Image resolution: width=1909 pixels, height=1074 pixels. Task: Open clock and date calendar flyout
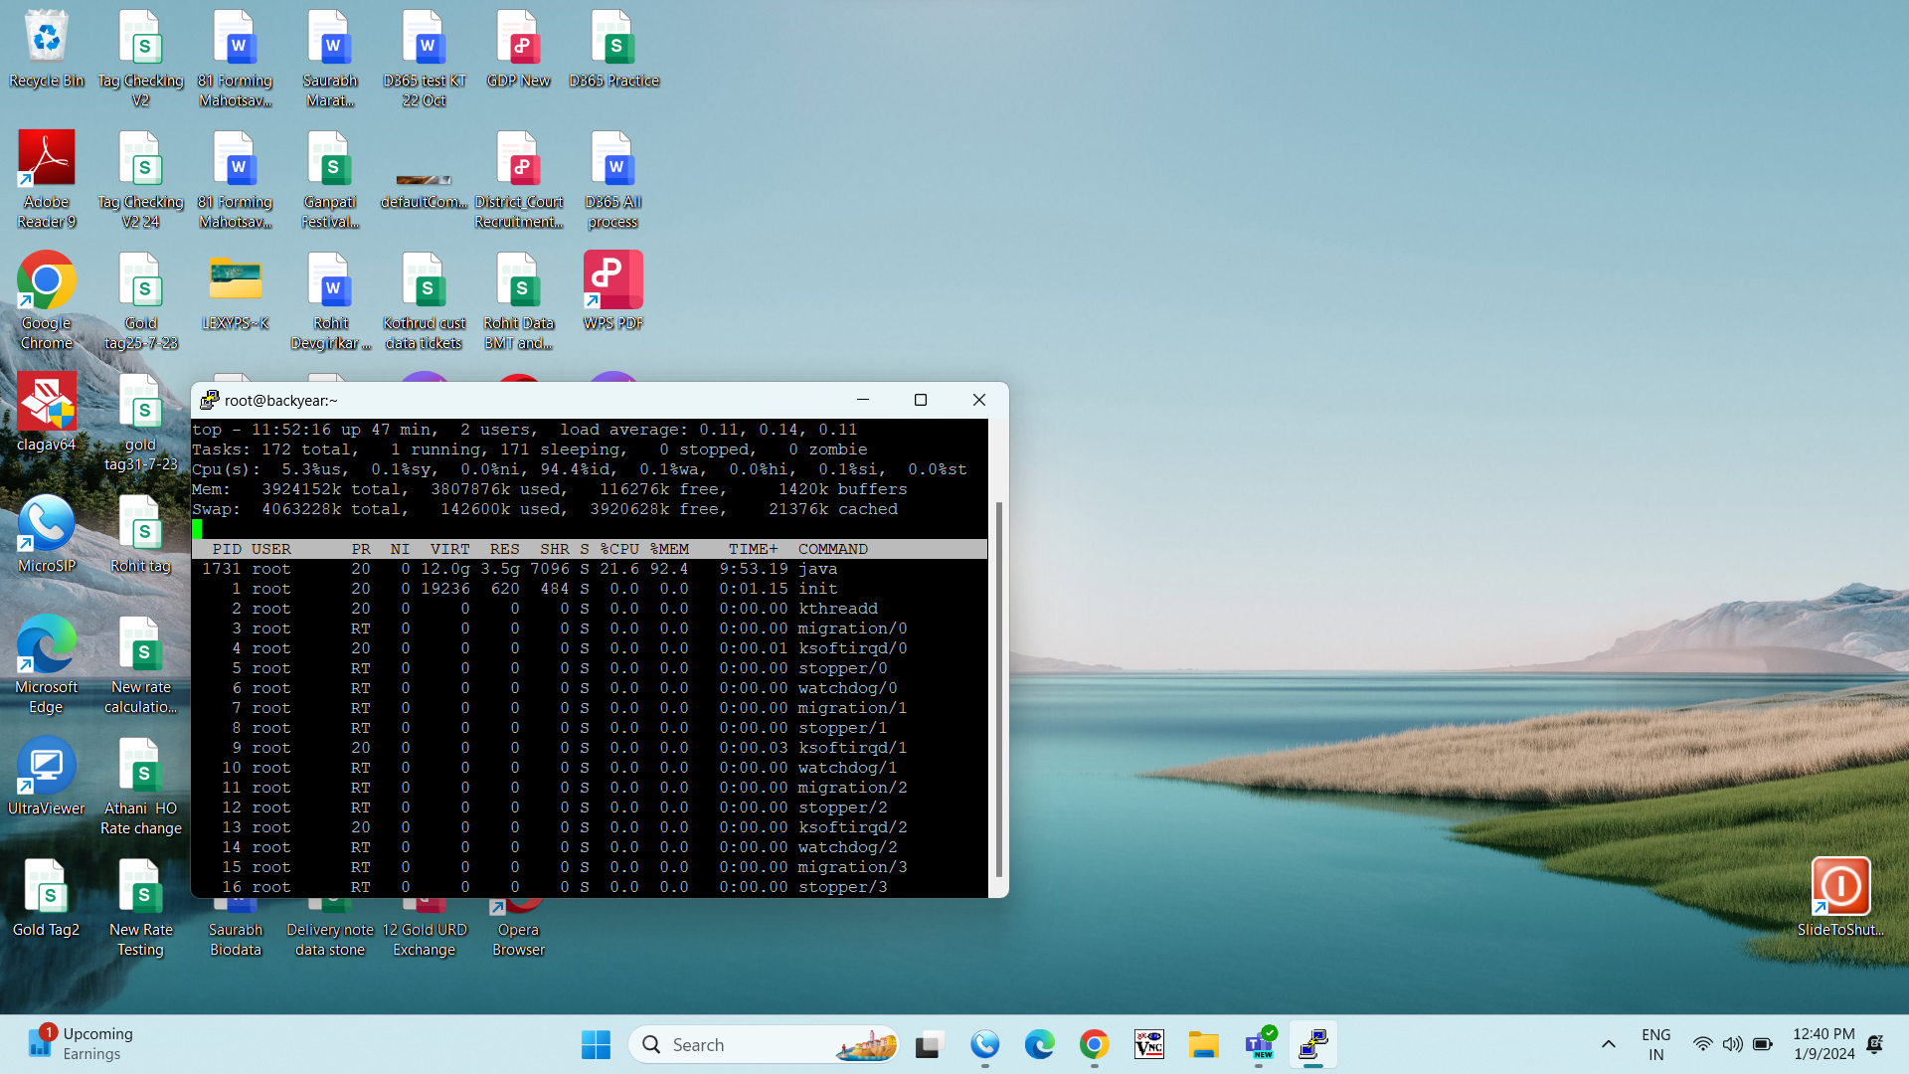click(1823, 1044)
